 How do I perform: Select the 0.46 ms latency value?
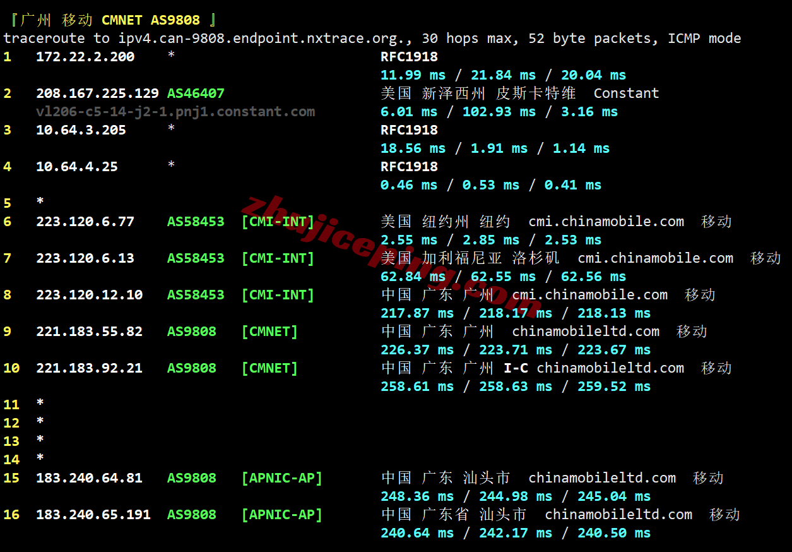coord(409,185)
